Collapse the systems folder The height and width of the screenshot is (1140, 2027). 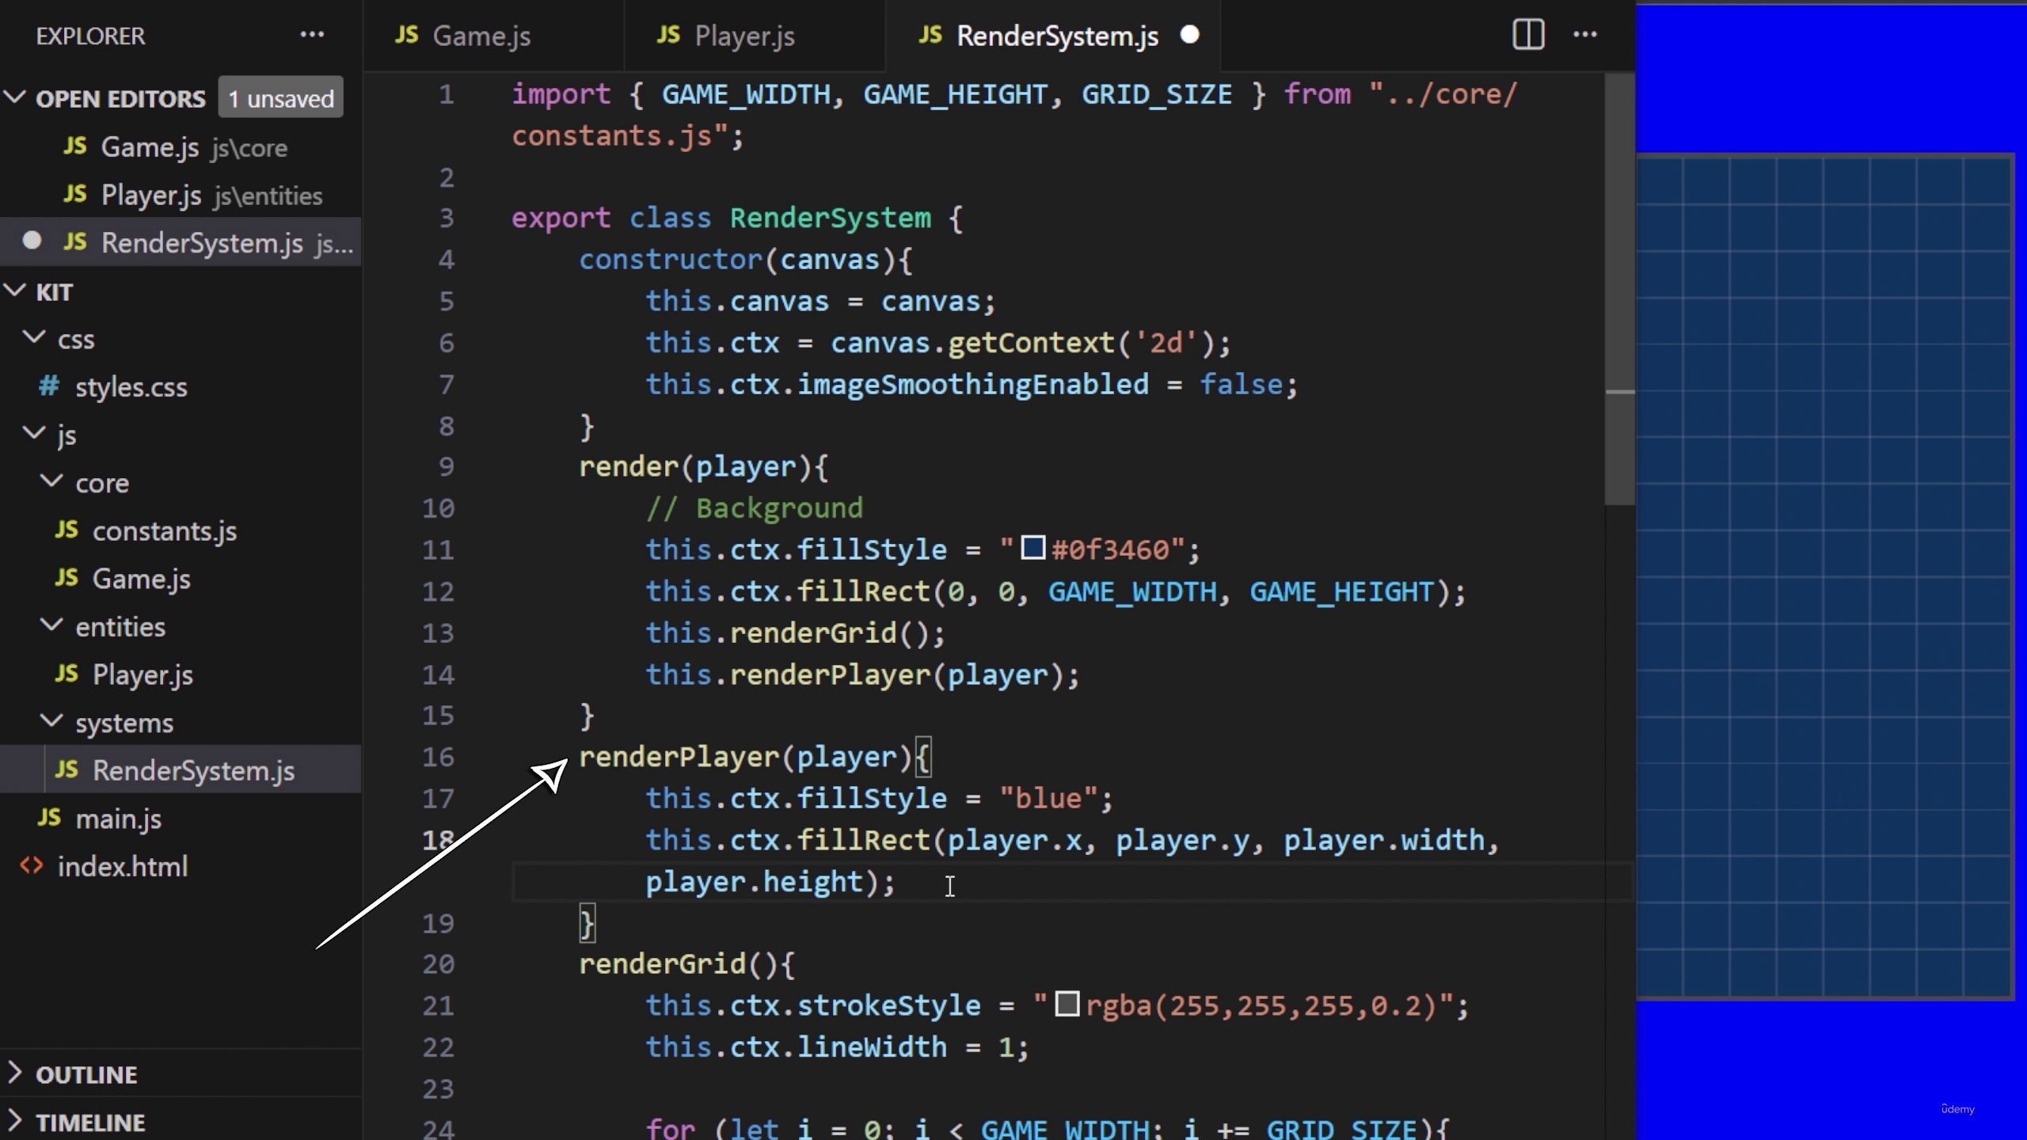coord(51,722)
